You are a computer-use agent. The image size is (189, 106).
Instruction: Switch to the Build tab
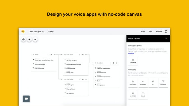(143, 32)
